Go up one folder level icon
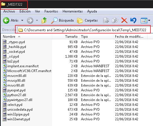The image size is (153, 126). (x=44, y=20)
